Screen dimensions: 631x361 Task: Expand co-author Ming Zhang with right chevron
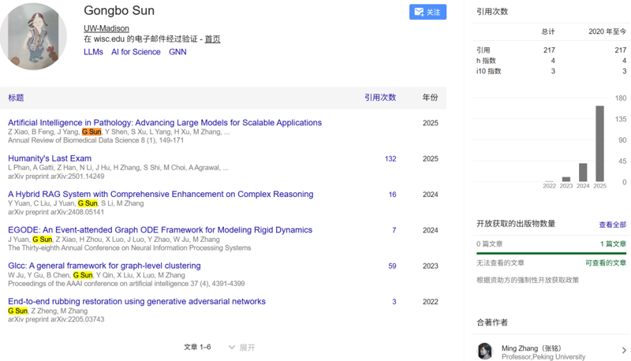tap(624, 350)
